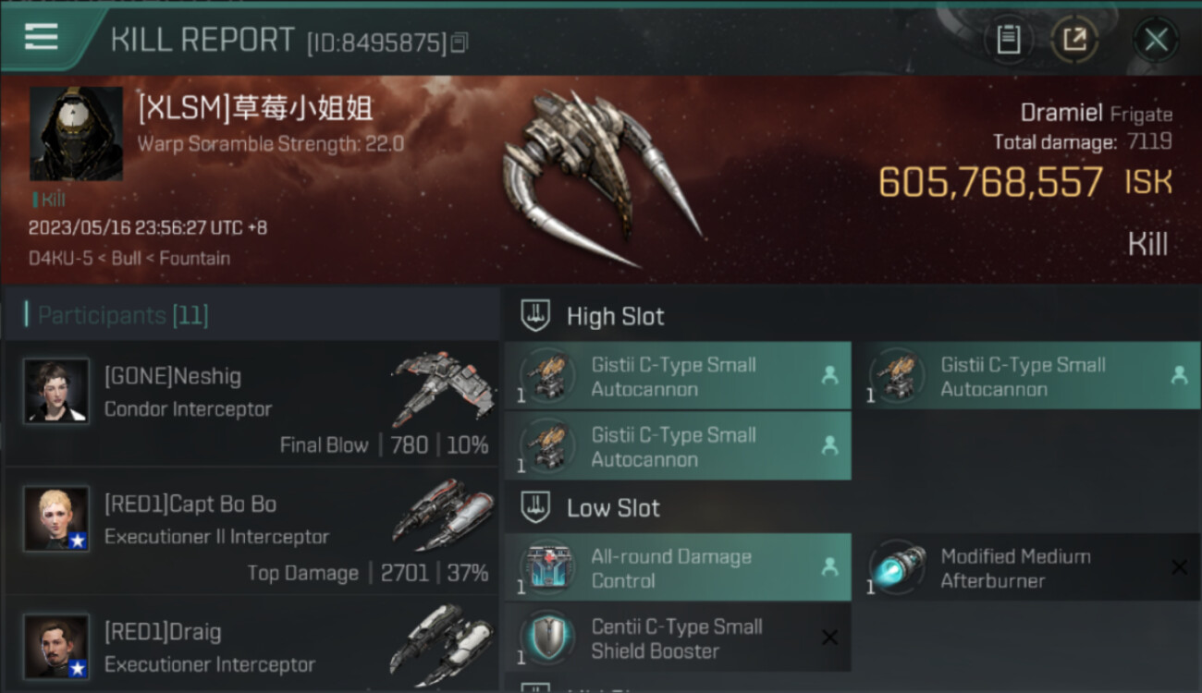Open the hamburger menu icon

coord(42,37)
